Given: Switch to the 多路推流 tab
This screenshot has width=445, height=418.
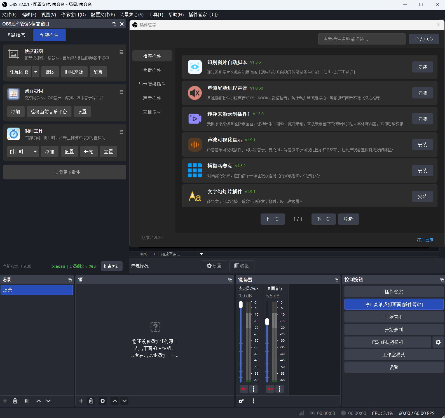Looking at the screenshot, I should [16, 35].
